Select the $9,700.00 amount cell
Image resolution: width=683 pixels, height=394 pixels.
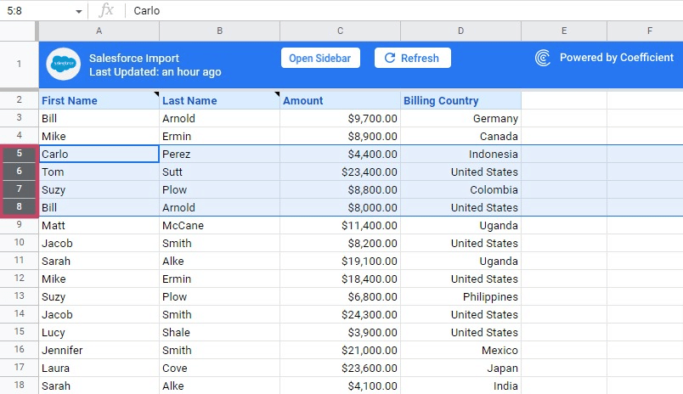pos(340,118)
